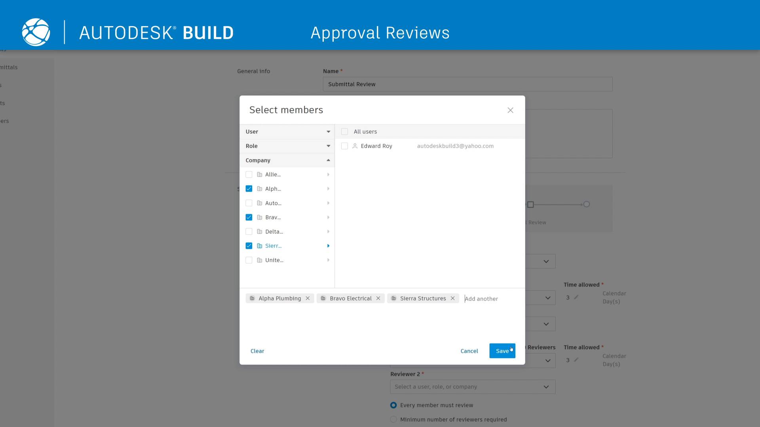Click the Sierr... company building icon
This screenshot has width=760, height=427.
click(x=260, y=246)
